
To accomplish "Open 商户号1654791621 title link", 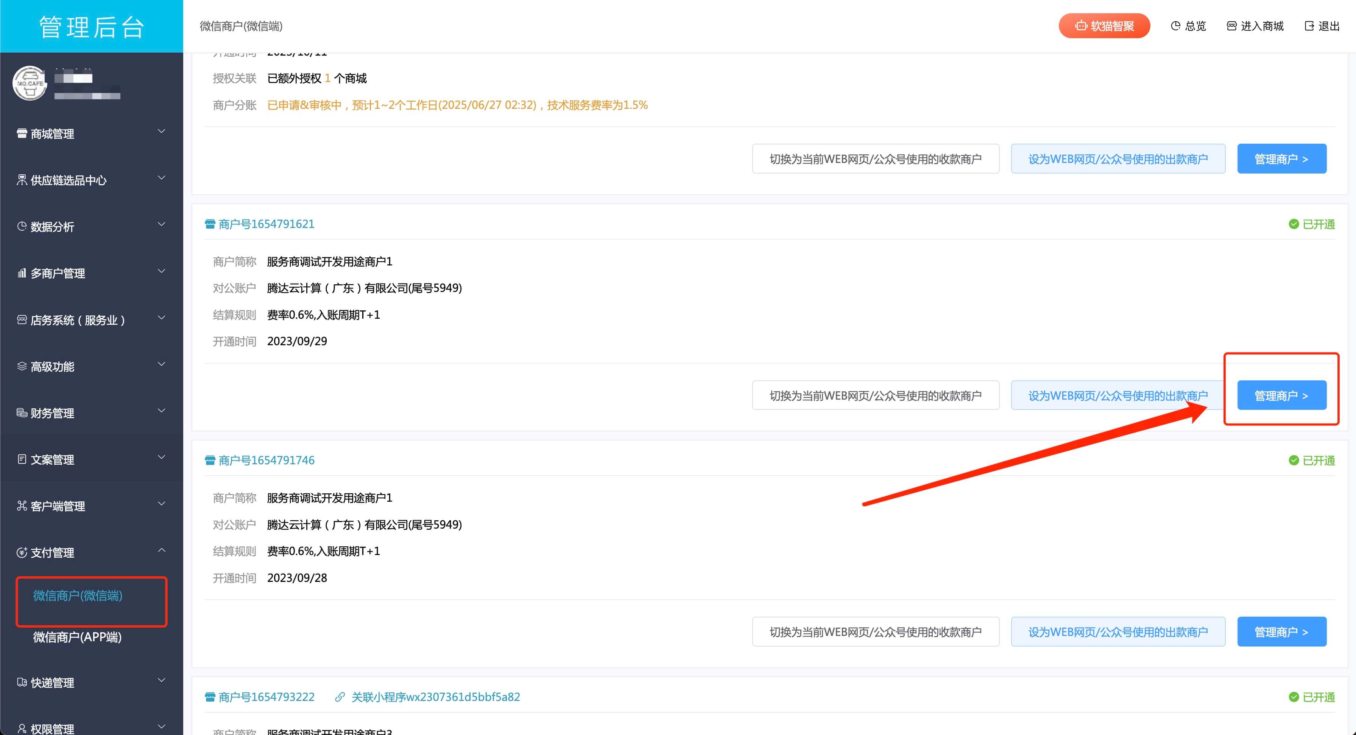I will click(267, 224).
